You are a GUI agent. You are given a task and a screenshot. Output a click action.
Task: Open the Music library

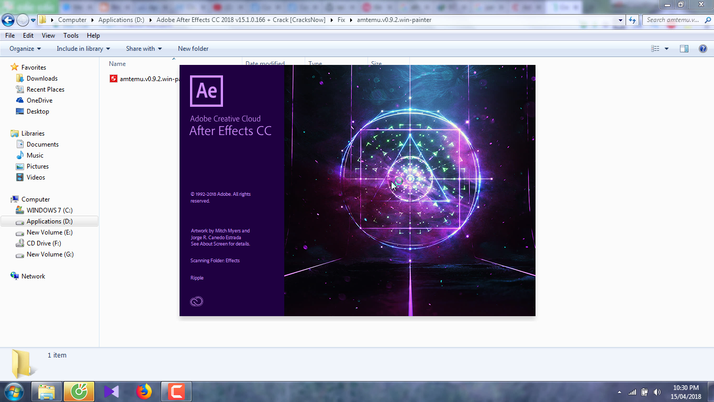point(35,155)
